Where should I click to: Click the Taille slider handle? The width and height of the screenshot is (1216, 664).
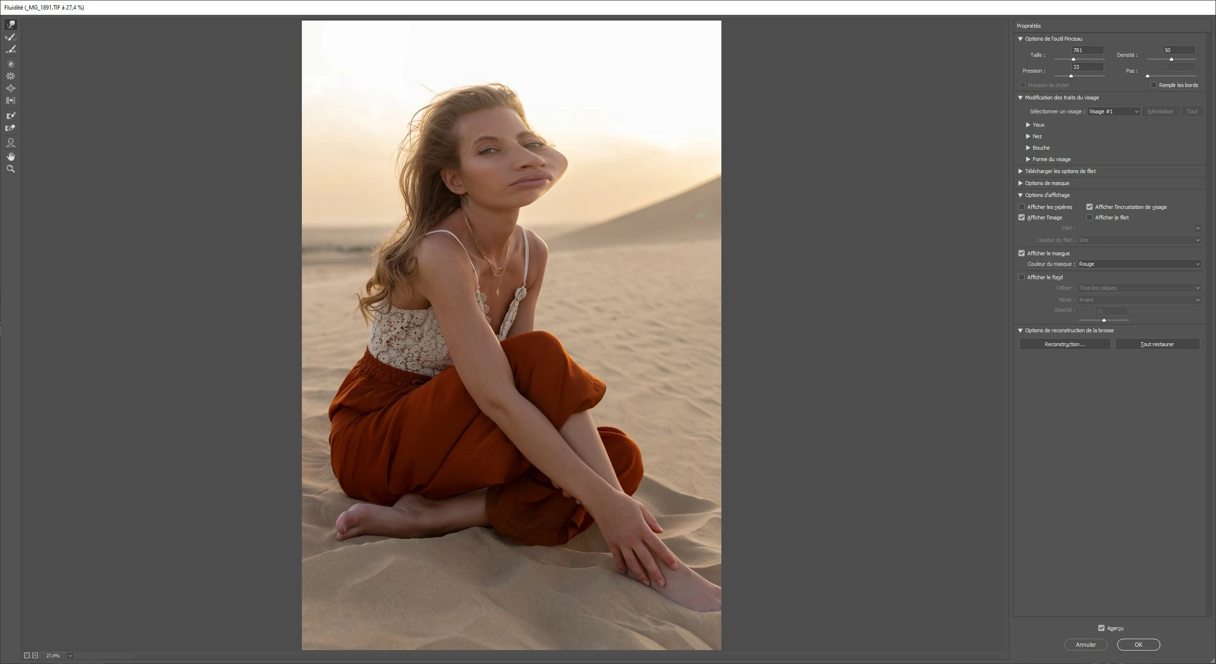1073,59
